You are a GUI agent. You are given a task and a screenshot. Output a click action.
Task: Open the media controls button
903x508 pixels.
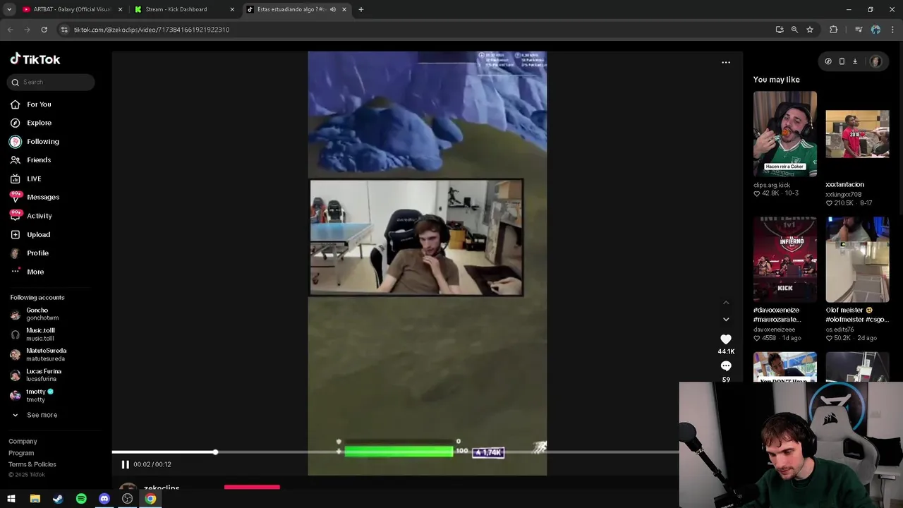click(859, 30)
